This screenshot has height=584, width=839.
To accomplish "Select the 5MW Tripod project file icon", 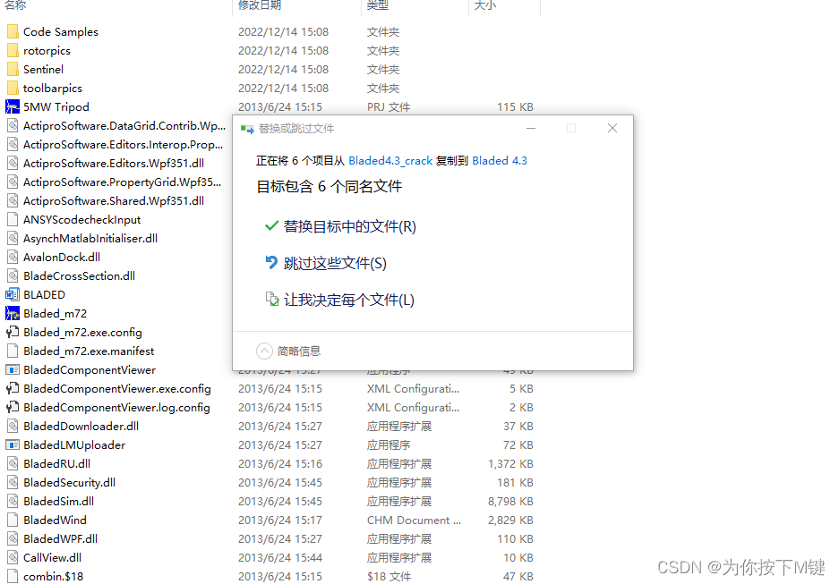I will pos(14,106).
